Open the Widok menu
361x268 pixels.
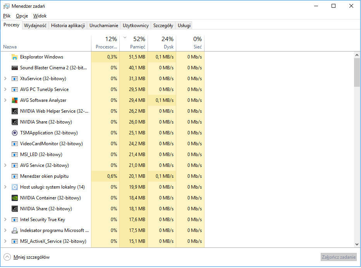point(40,16)
